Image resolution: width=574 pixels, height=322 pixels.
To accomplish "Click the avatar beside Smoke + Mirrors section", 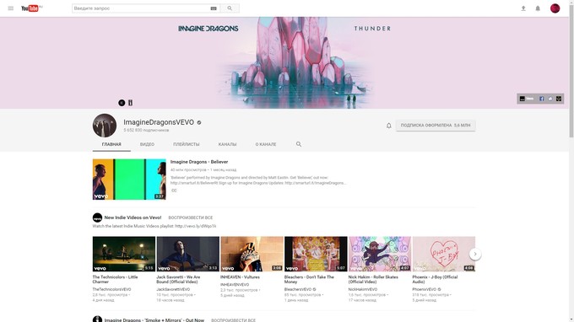I will point(97,319).
